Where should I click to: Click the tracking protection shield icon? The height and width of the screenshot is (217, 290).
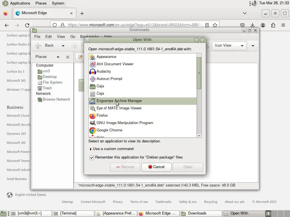click(55, 25)
